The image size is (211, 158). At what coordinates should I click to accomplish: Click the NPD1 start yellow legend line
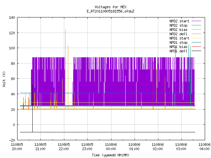coord(196,38)
